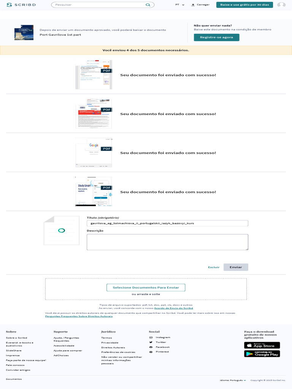Click the Registre-se agora button
The image size is (292, 389).
[216, 37]
